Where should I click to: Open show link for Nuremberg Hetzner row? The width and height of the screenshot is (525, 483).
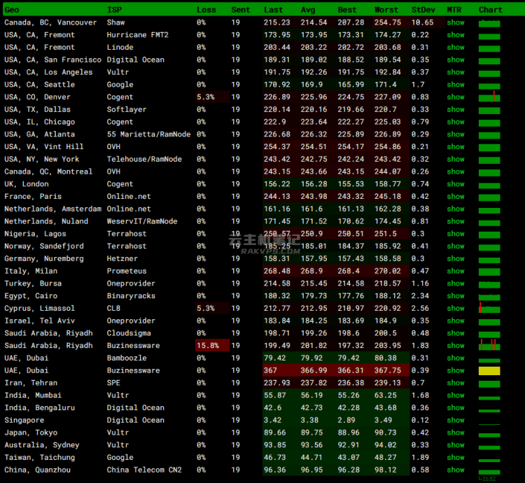(456, 258)
